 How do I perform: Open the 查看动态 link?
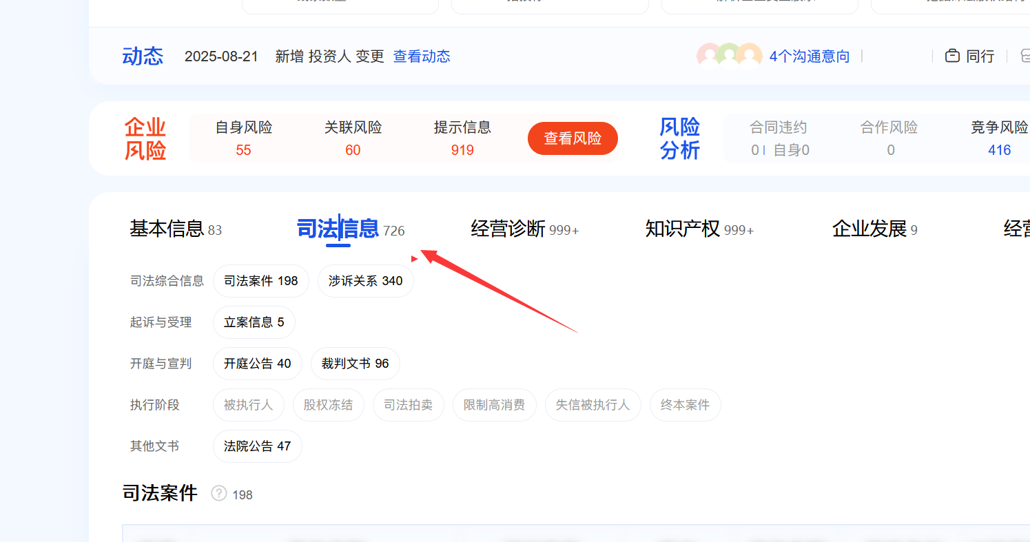coord(422,56)
